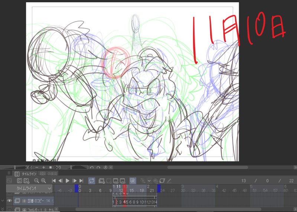Select the 図書のコピー layer name
Screen dimensions: 297x212
36,201
